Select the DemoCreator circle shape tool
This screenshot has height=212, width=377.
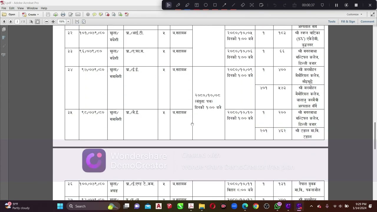coord(206,5)
